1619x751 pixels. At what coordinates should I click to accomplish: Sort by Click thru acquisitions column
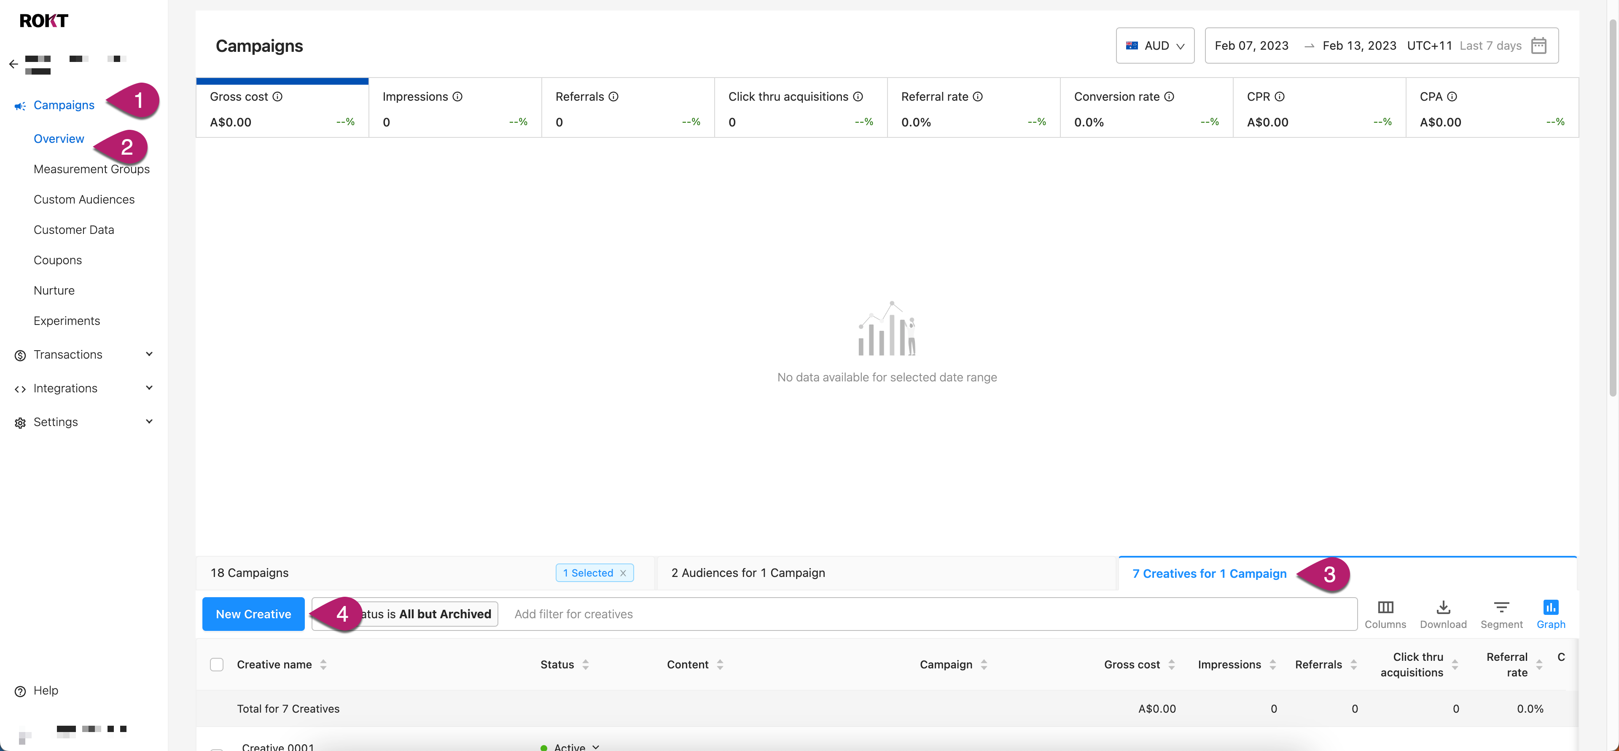coord(1455,664)
